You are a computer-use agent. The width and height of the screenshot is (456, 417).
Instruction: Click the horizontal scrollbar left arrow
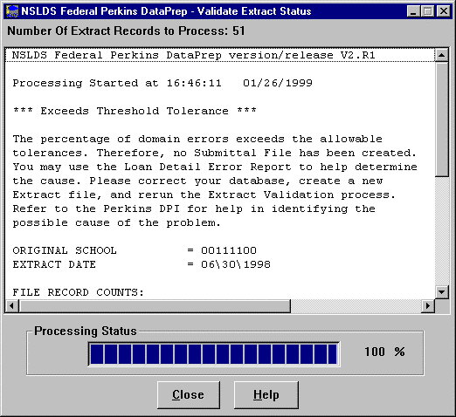[x=11, y=306]
